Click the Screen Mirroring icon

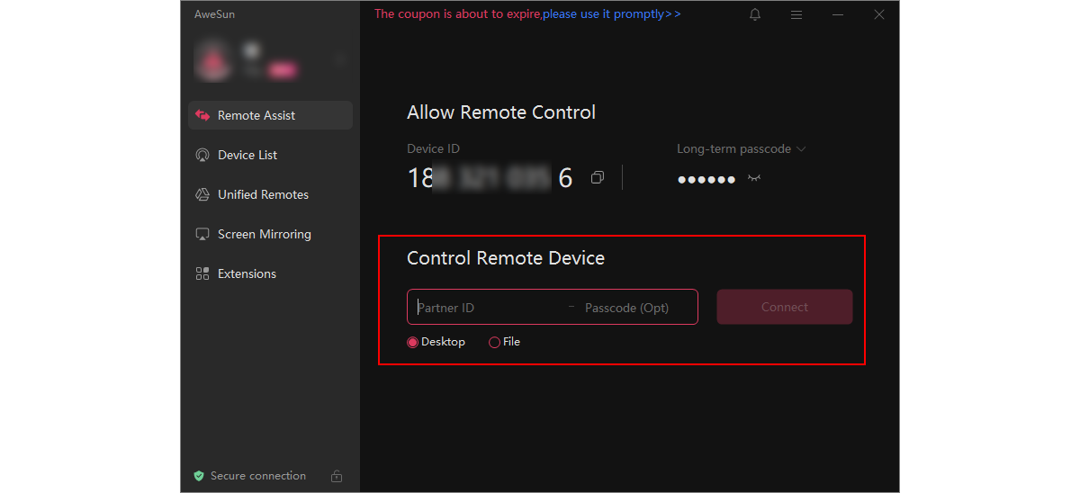click(202, 234)
